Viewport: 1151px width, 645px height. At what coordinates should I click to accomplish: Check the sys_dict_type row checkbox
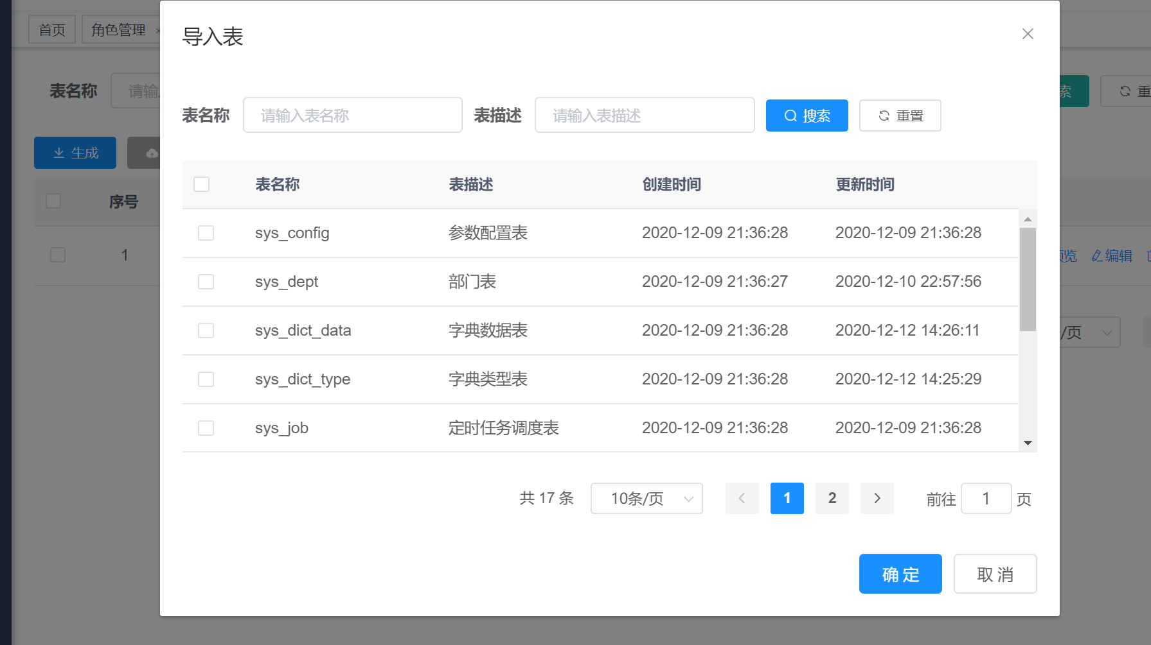coord(206,379)
